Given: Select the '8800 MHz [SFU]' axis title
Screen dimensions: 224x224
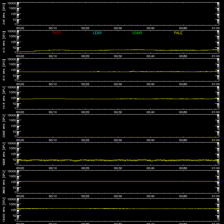Looking at the screenshot, I should [4, 182].
